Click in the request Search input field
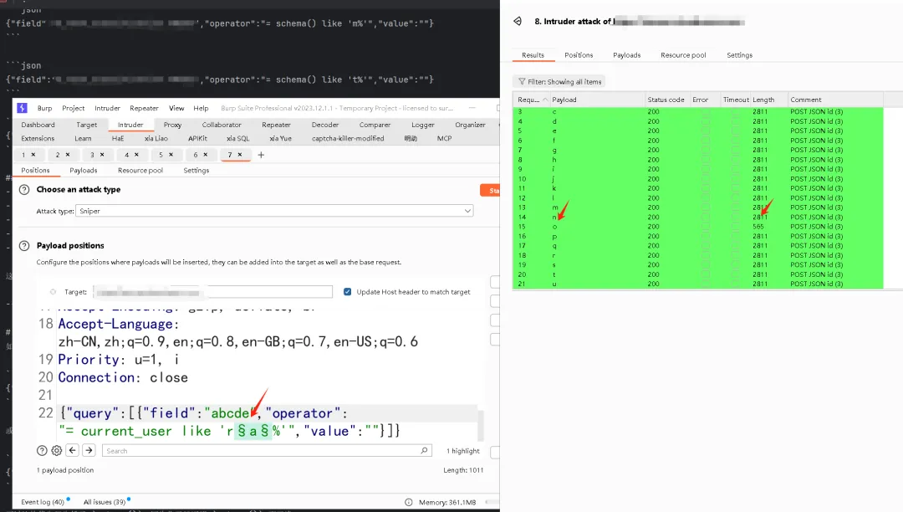Screen dimensions: 903x512 pyautogui.click(x=267, y=450)
